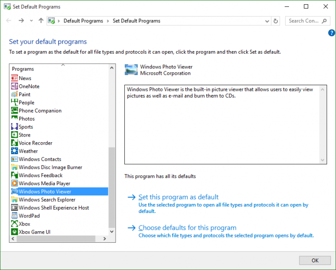
Task: Click the Xbox Game UI icon
Action: coord(14,232)
